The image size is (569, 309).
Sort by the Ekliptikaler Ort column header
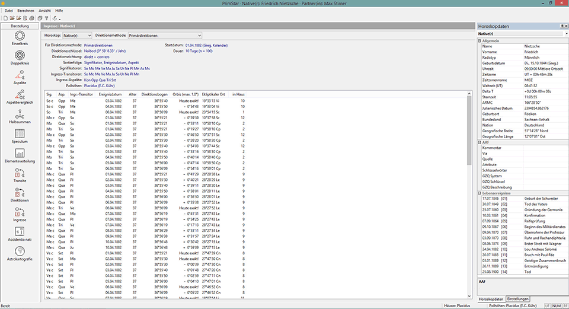point(213,94)
